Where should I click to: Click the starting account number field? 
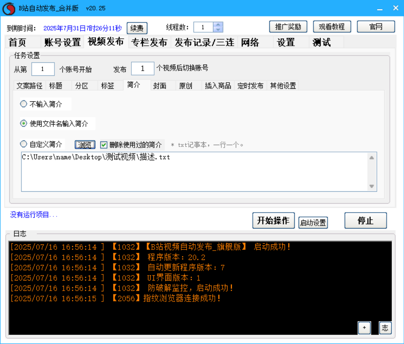pos(43,69)
